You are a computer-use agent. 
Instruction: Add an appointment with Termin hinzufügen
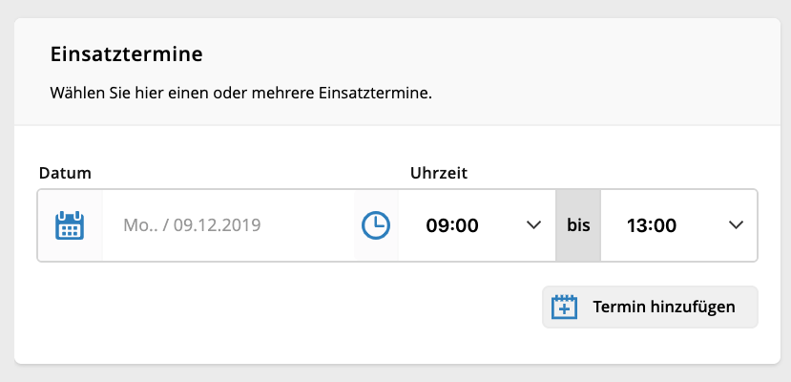(650, 307)
